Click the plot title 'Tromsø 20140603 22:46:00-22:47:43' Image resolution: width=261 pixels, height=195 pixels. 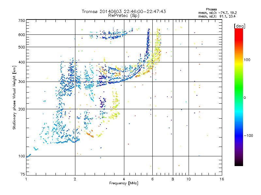coord(124,11)
